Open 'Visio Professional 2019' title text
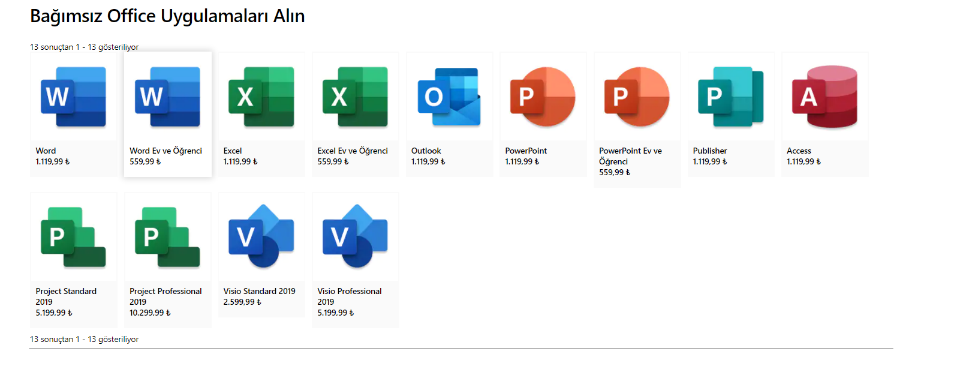This screenshot has width=954, height=366. 349,296
